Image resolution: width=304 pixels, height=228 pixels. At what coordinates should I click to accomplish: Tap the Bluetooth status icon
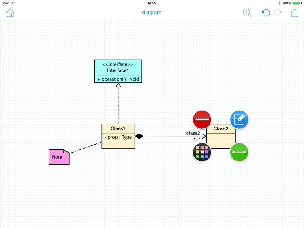pyautogui.click(x=279, y=3)
